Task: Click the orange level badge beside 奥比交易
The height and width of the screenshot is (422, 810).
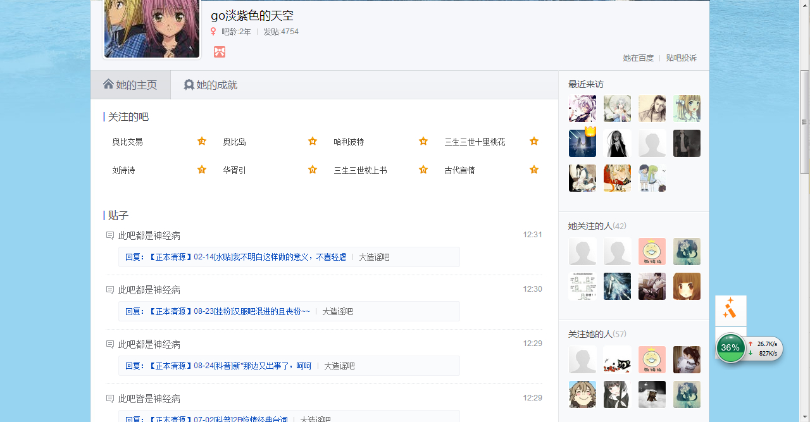Action: click(x=202, y=141)
